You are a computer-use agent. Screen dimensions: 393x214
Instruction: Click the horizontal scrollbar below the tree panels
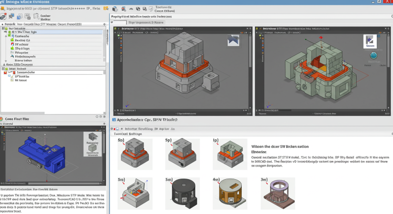(23, 113)
